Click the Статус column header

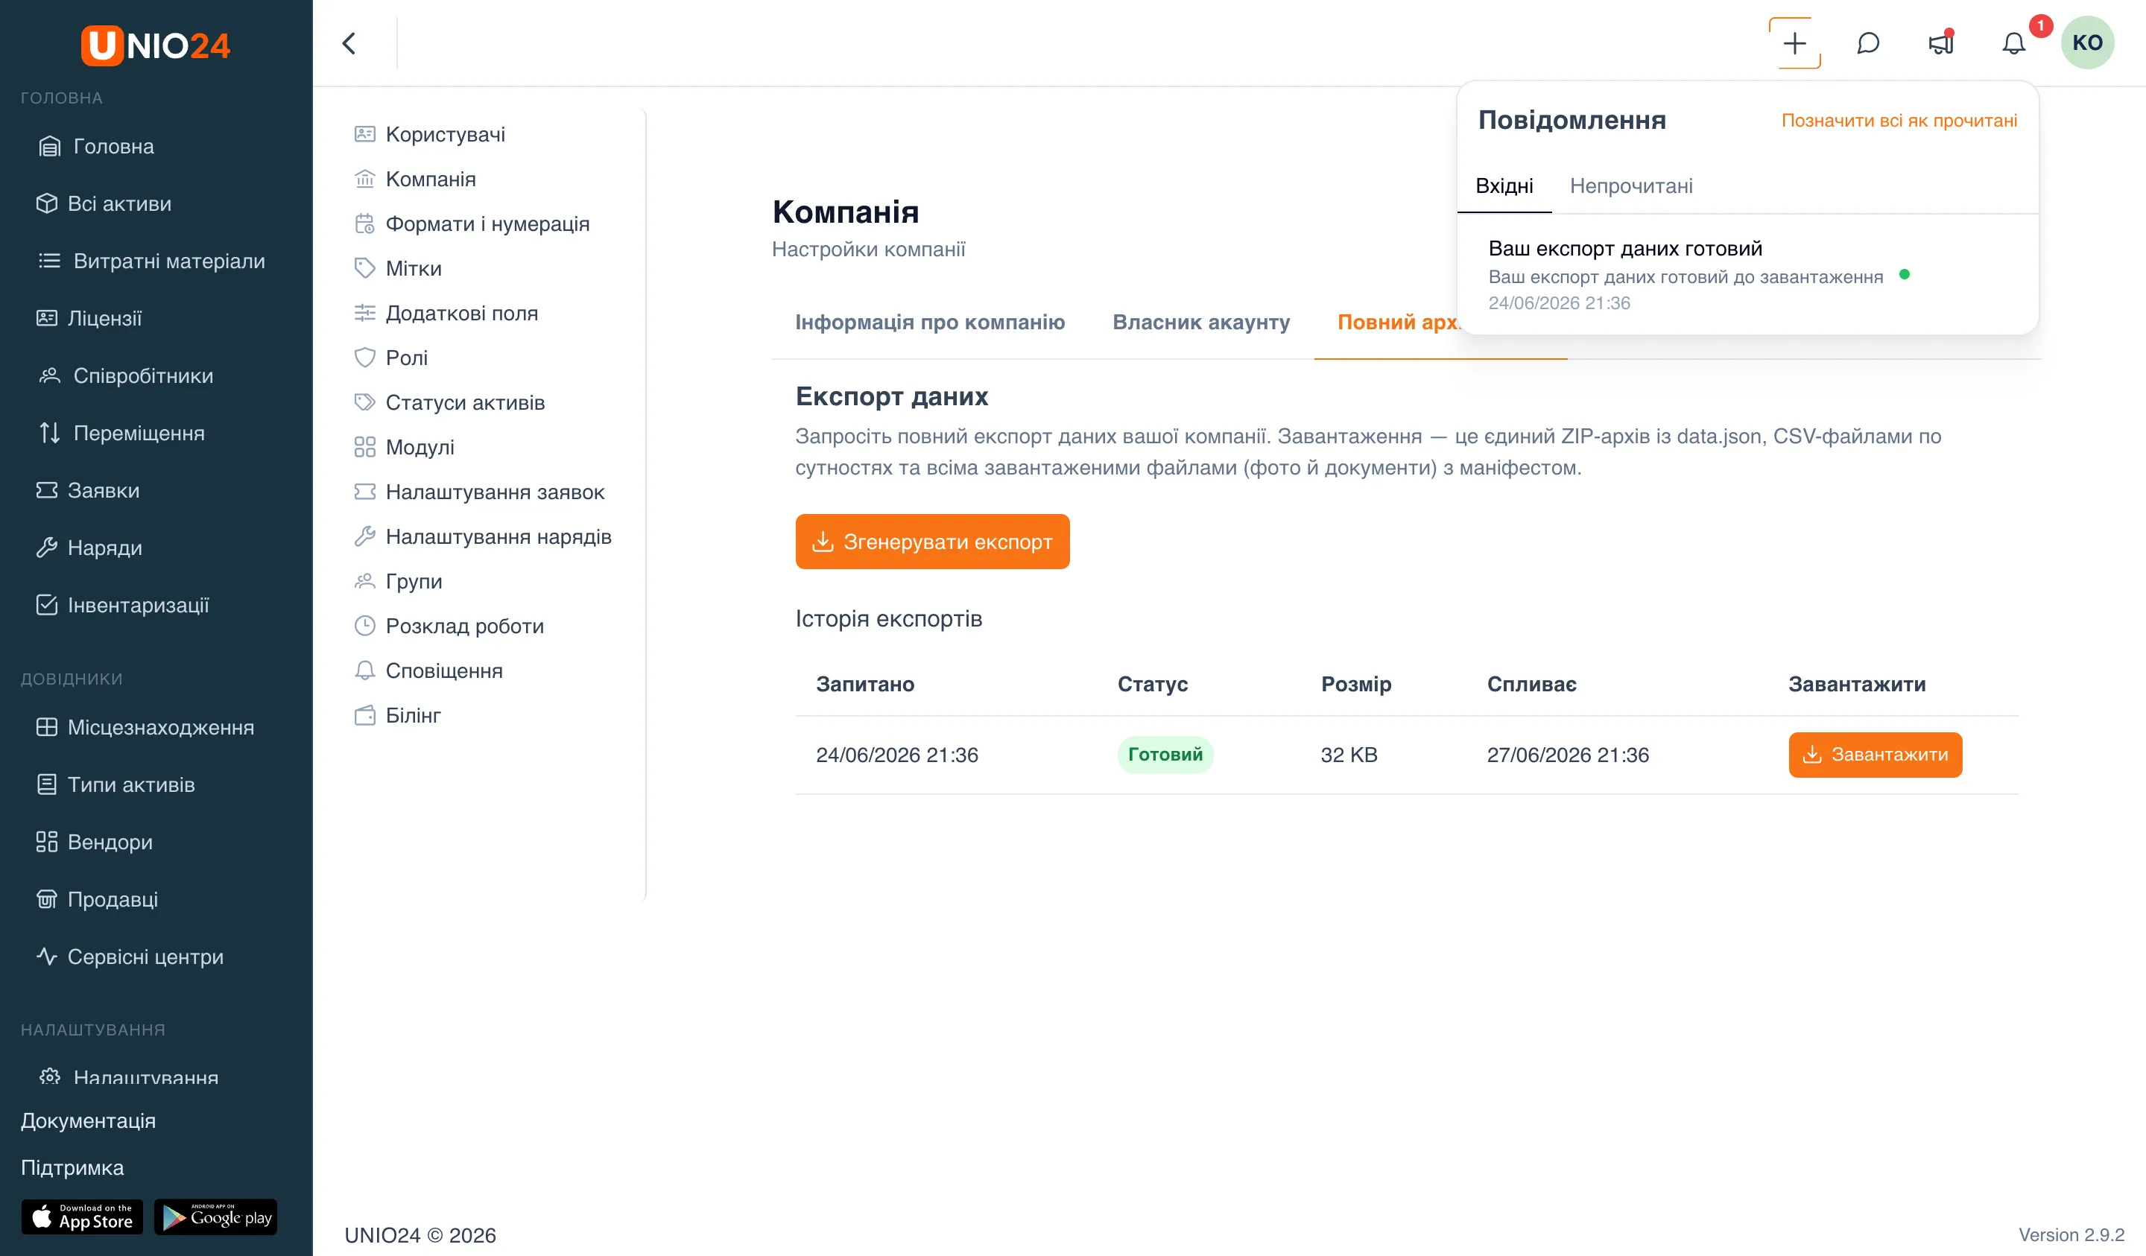1152,684
